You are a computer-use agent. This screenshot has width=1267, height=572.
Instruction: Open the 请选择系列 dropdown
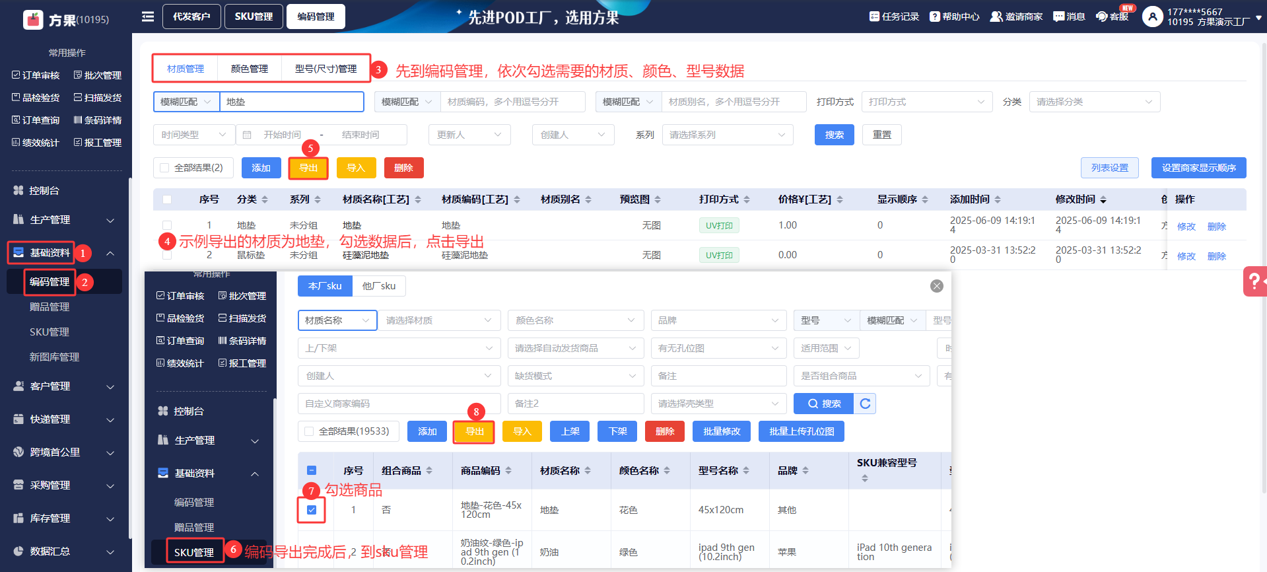[x=728, y=135]
